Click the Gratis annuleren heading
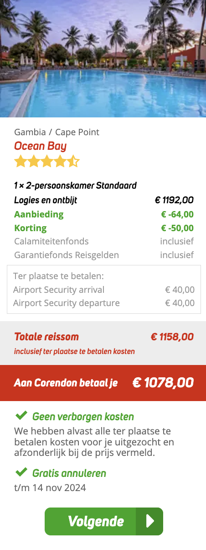206x550 pixels. pos(69,473)
